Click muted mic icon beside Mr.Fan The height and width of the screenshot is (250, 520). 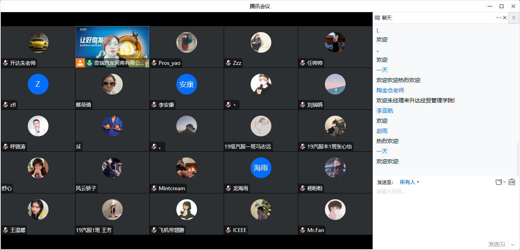pyautogui.click(x=303, y=230)
